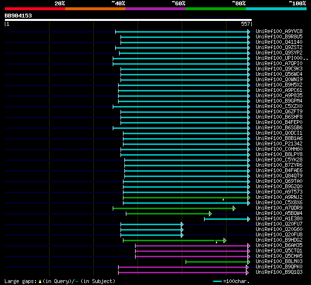Open hit UniRef100_B9QPK0
Viewport: 311px width, 285px height.
pyautogui.click(x=279, y=267)
